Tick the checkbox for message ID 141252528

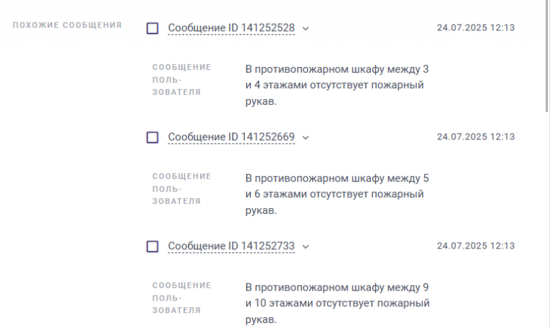coord(152,28)
